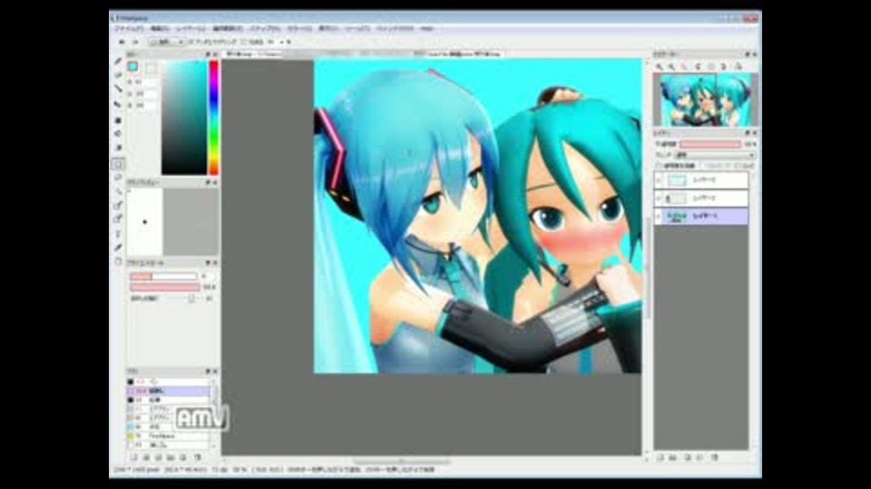
Task: Zoom in using first Navigator icon
Action: tap(660, 66)
